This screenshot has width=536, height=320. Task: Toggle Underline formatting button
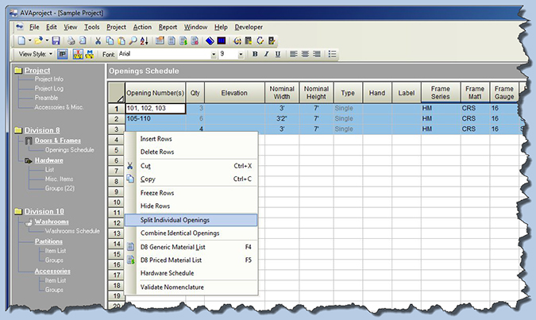(277, 54)
